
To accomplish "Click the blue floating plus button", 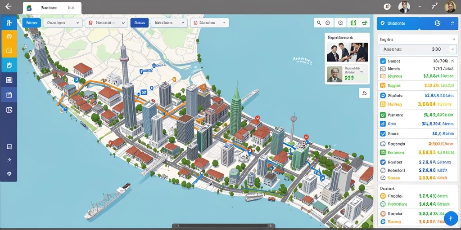I will click(451, 219).
